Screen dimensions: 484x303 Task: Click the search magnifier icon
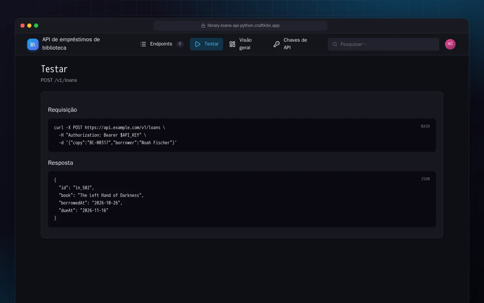[x=335, y=44]
